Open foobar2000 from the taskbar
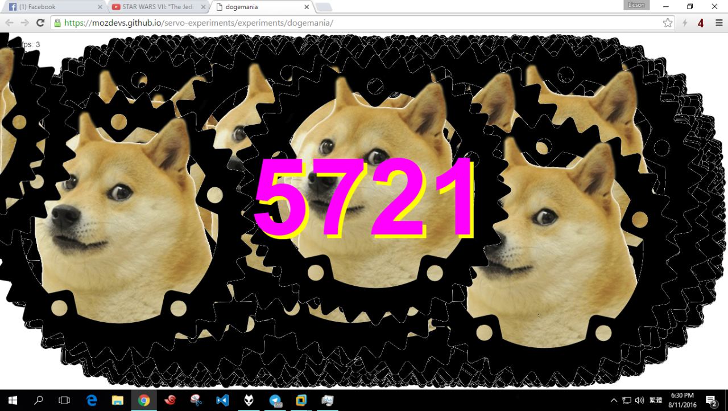This screenshot has height=411, width=728. pyautogui.click(x=249, y=400)
